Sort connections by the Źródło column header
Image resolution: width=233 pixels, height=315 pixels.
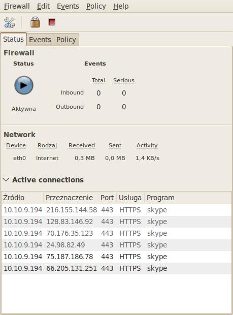[22, 198]
